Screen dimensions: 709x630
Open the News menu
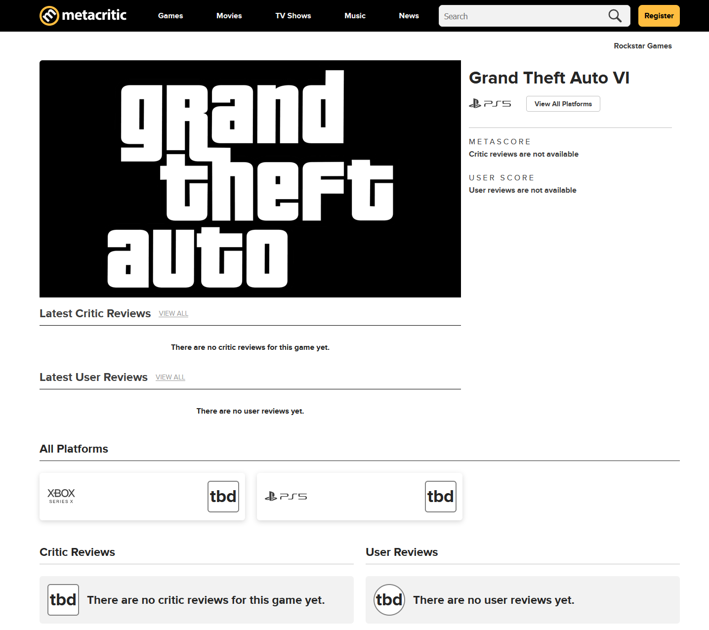(409, 16)
